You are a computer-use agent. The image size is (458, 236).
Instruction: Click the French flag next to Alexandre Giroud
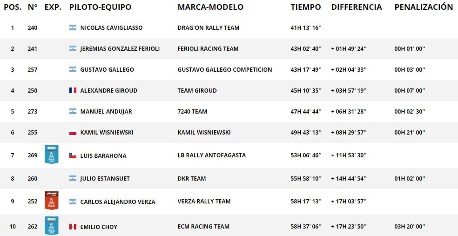pyautogui.click(x=73, y=91)
